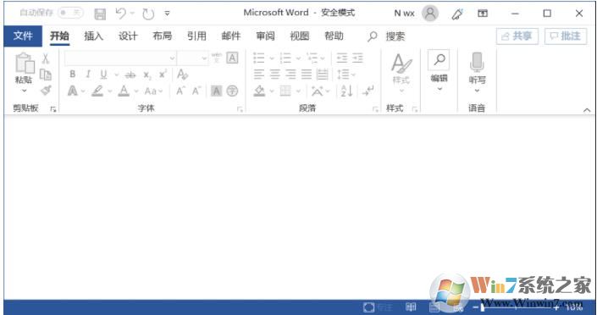Click the 批注 (Comments) button
This screenshot has width=597, height=315.
(566, 36)
